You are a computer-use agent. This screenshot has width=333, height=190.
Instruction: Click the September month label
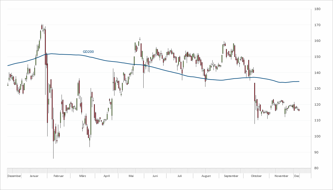point(231,176)
